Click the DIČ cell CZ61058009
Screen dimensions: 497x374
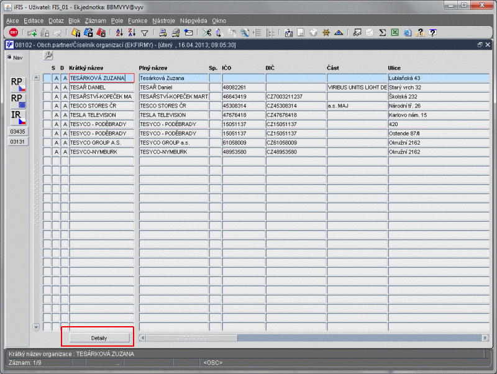pyautogui.click(x=296, y=143)
